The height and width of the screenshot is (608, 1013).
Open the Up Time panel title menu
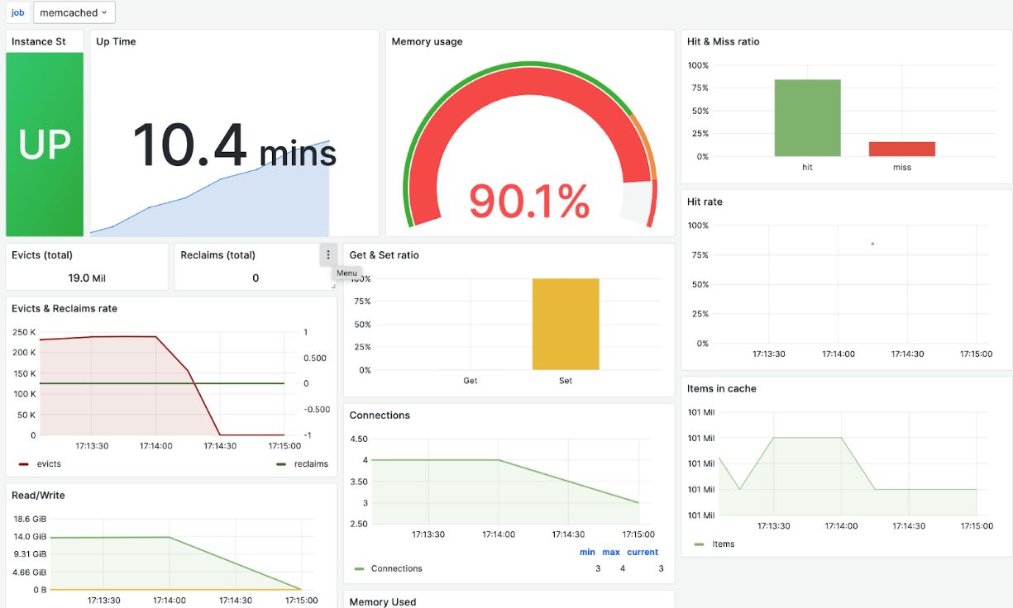pyautogui.click(x=115, y=40)
